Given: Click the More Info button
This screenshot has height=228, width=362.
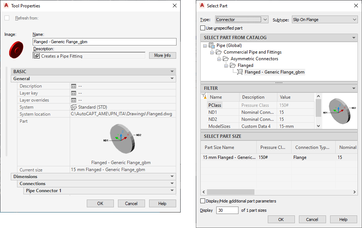Looking at the screenshot, I should point(162,55).
